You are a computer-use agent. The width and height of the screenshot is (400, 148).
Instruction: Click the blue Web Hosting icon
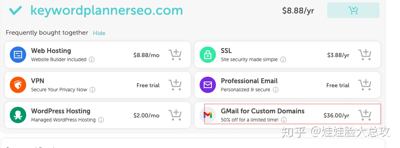[x=18, y=55]
